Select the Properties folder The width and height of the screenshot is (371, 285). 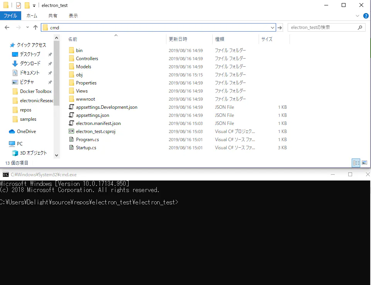coord(86,83)
